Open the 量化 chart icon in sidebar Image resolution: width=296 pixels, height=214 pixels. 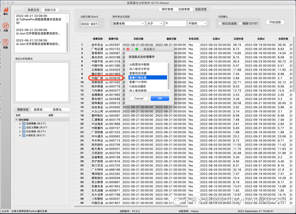[6, 11]
